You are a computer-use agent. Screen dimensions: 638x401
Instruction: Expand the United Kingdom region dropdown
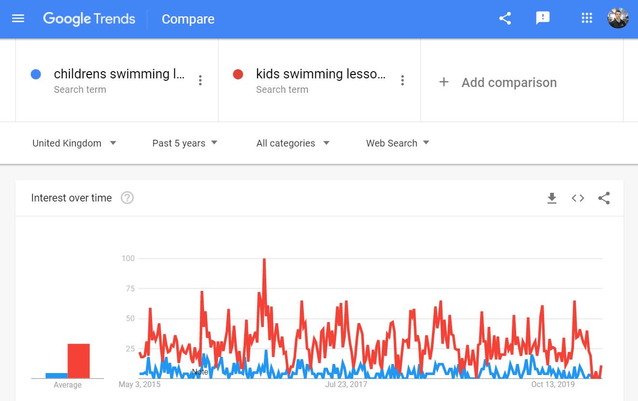74,143
